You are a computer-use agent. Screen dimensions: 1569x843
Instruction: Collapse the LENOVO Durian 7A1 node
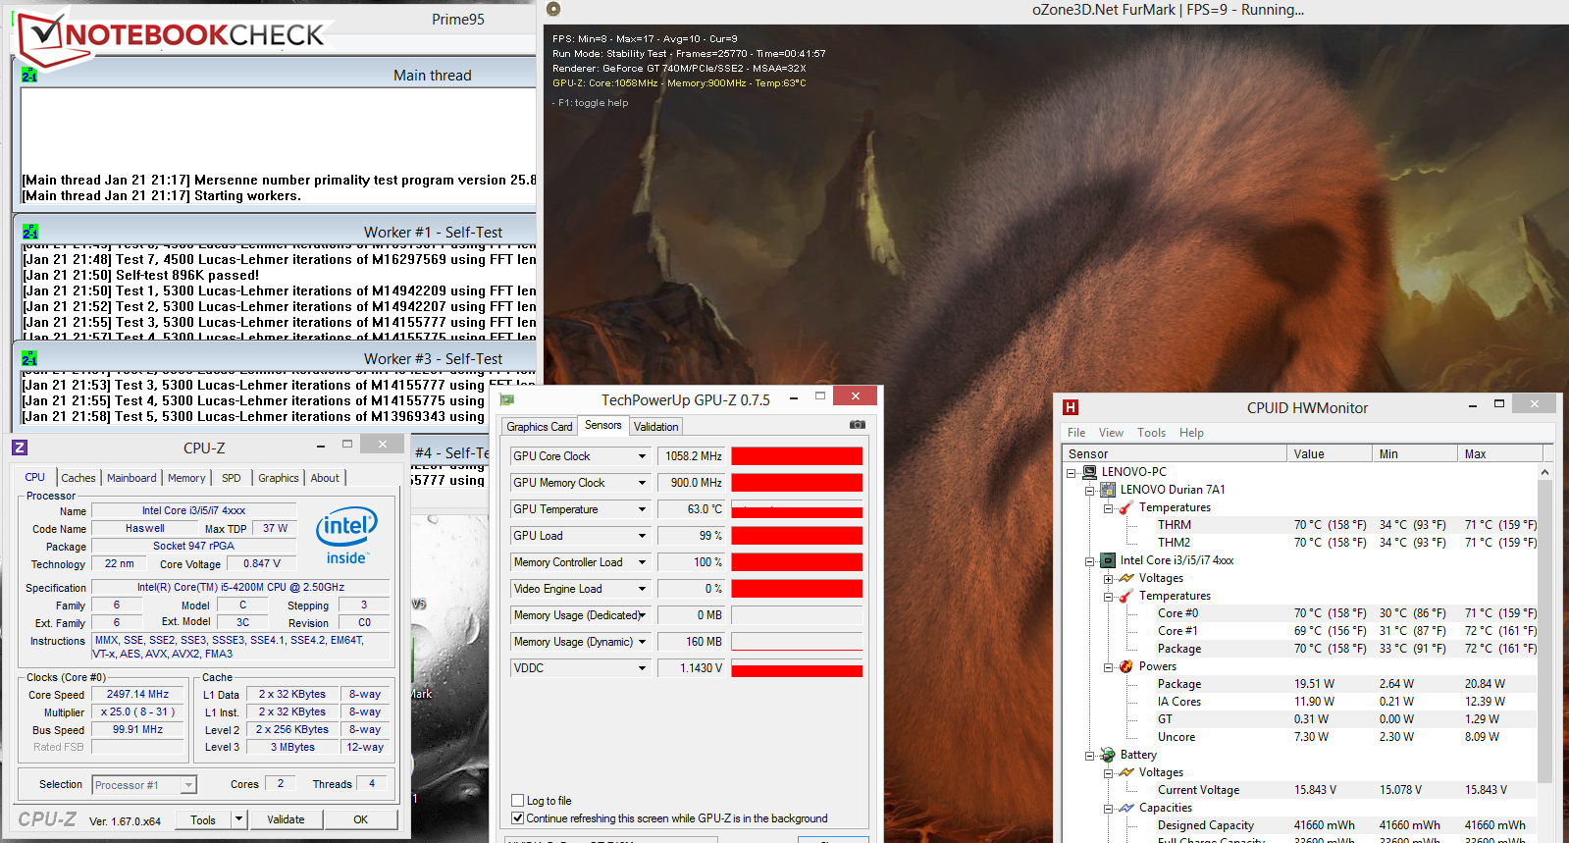pyautogui.click(x=1089, y=490)
